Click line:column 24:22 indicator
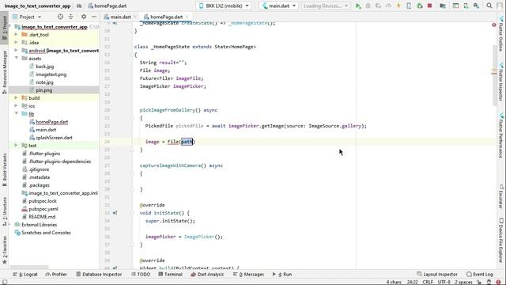506x285 pixels. pos(412,282)
